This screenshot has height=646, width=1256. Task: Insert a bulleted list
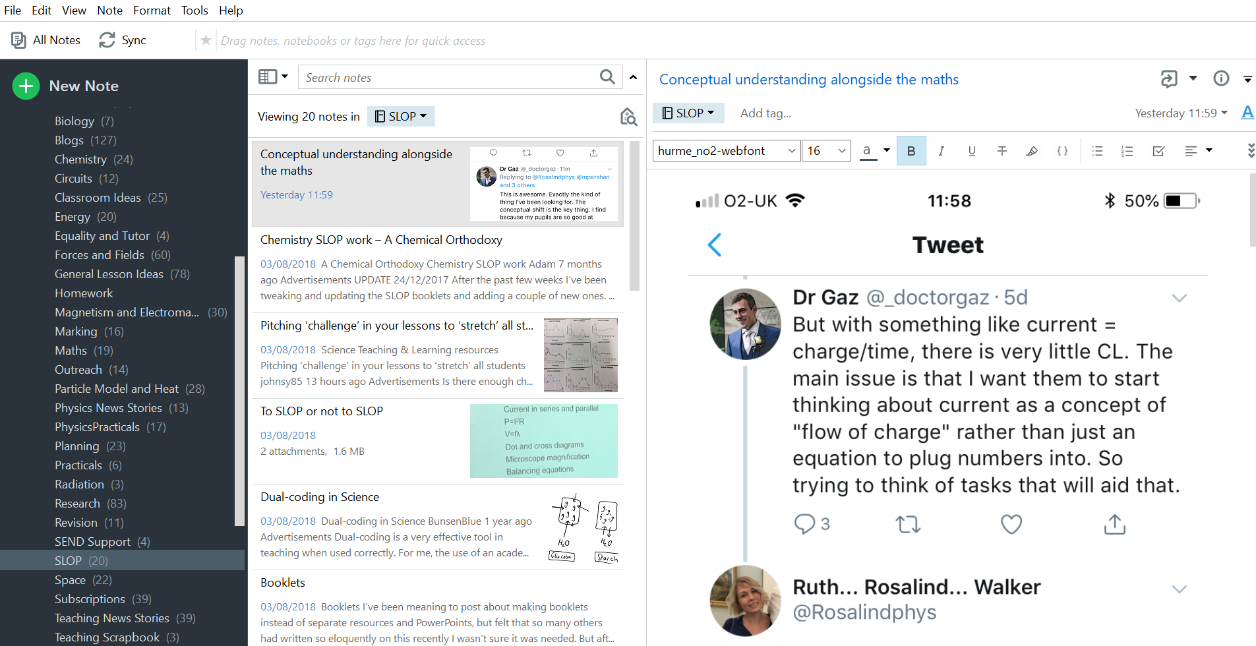1097,151
